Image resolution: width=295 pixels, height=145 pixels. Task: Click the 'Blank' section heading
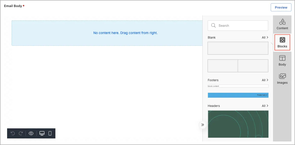(212, 37)
